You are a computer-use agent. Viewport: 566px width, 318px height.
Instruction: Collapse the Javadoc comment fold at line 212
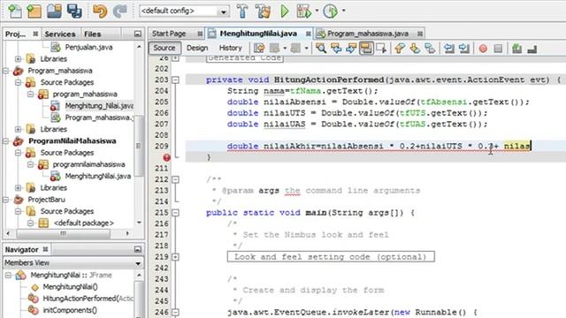pyautogui.click(x=175, y=179)
